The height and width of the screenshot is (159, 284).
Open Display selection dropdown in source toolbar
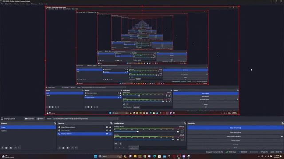(x=86, y=119)
